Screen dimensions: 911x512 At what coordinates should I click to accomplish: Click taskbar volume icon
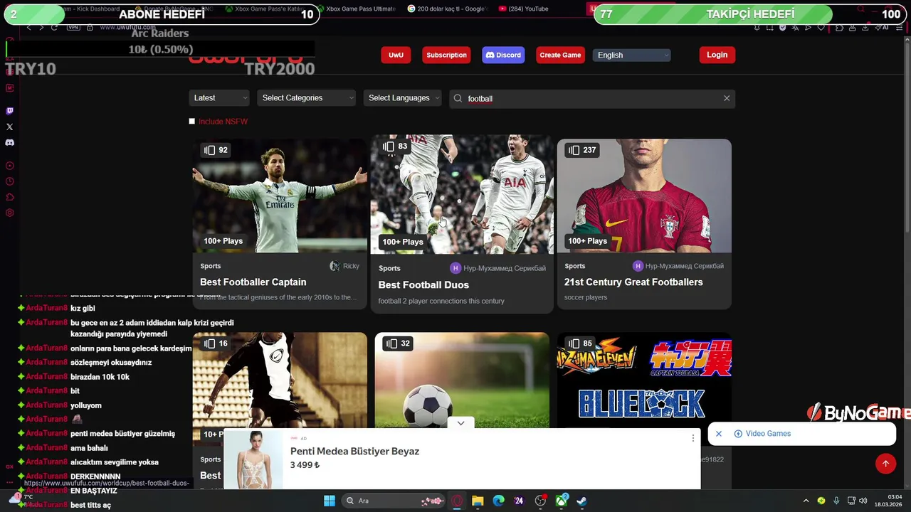tap(863, 501)
